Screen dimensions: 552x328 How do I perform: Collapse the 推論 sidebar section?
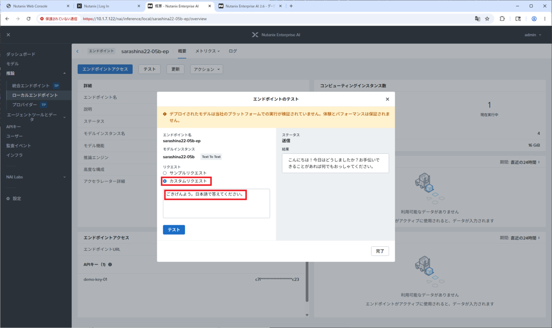64,73
